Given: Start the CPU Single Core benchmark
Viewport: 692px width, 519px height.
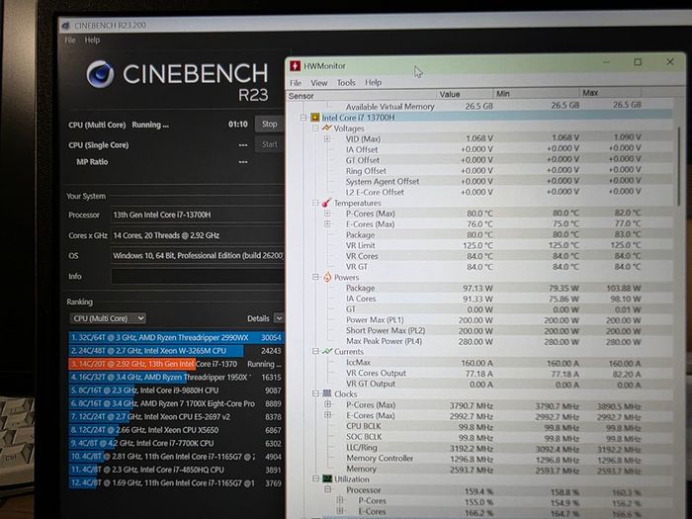Looking at the screenshot, I should 269,144.
